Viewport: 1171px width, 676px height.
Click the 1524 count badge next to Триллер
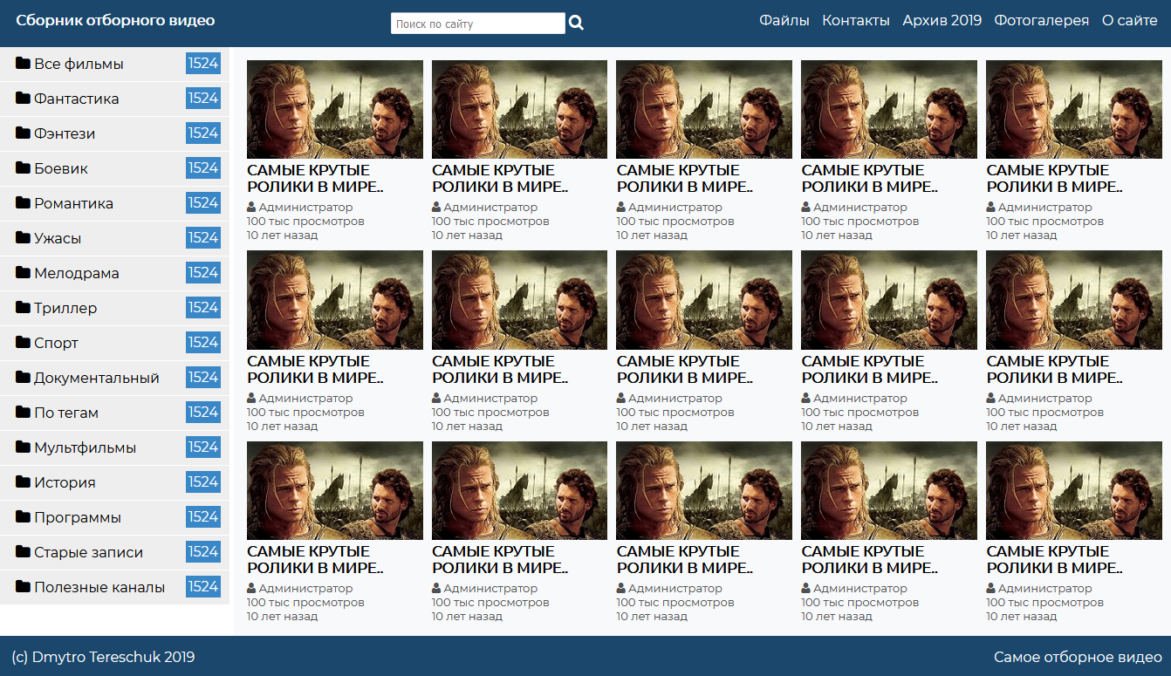(x=202, y=307)
